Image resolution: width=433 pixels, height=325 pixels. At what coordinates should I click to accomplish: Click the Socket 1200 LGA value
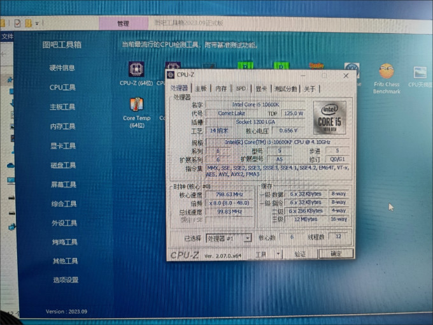255,122
